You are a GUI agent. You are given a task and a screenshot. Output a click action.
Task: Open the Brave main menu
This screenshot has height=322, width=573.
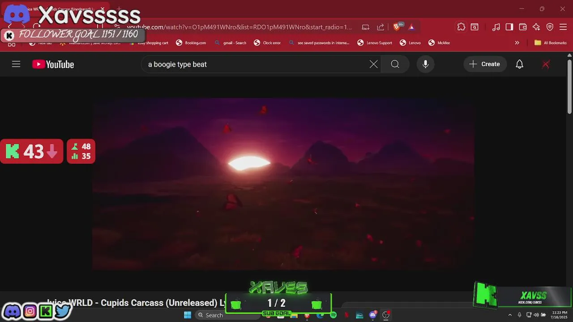(563, 27)
